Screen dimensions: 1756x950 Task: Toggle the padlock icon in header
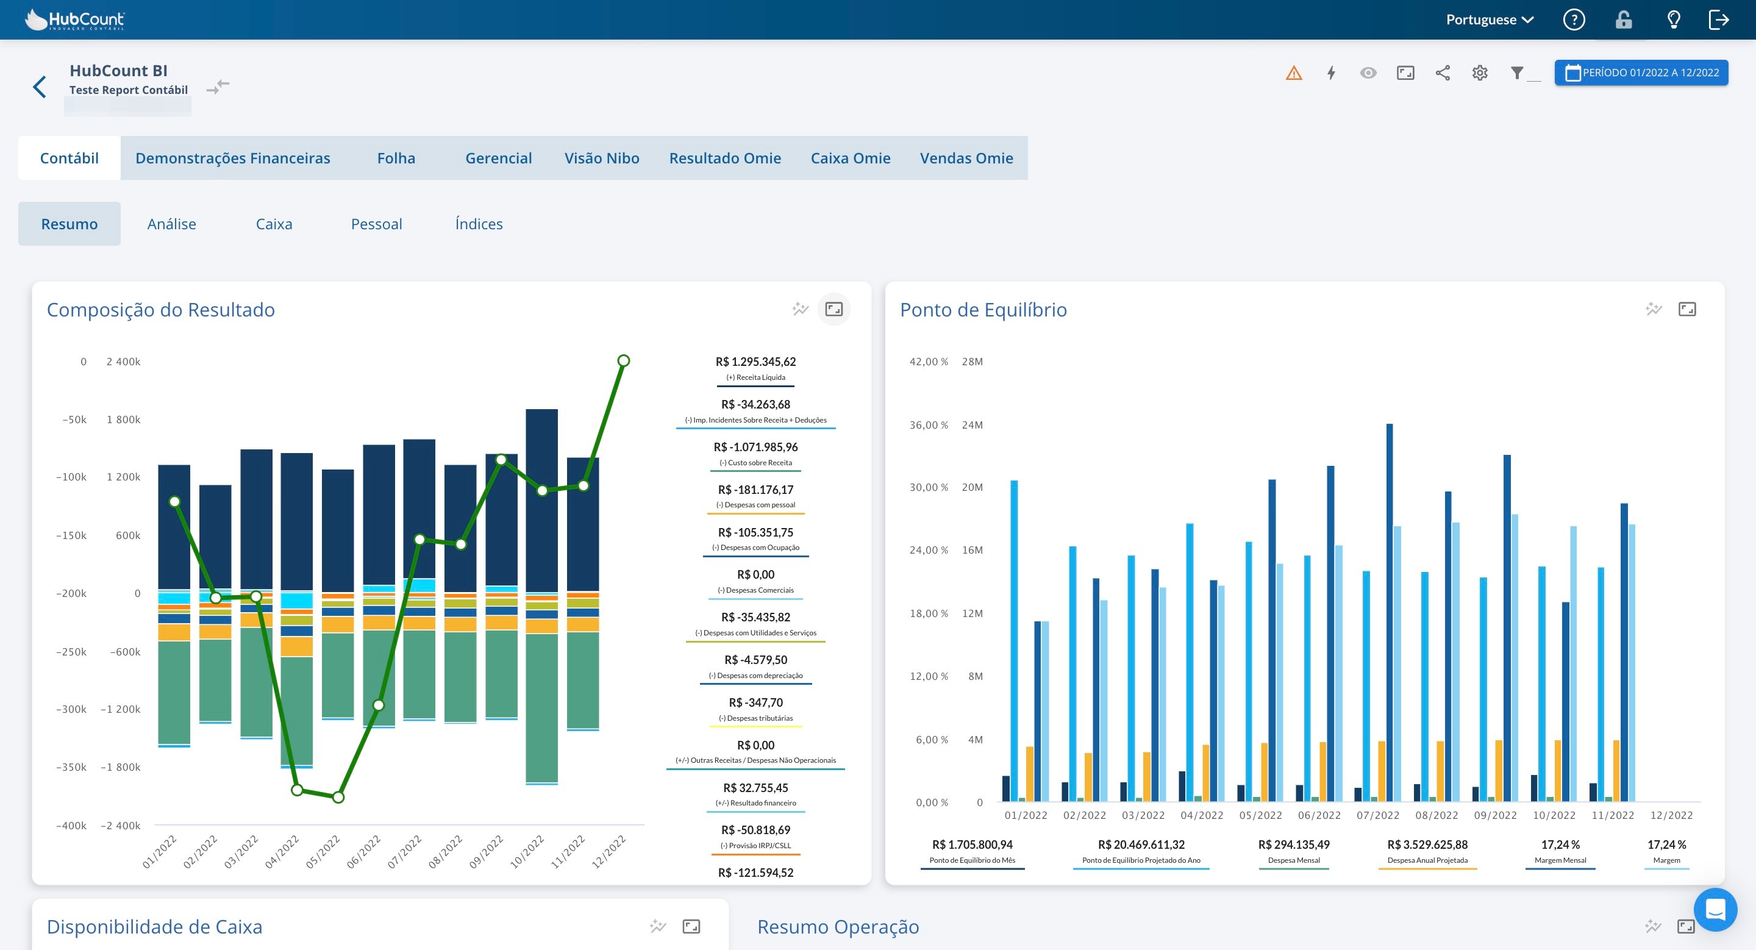[x=1623, y=20]
